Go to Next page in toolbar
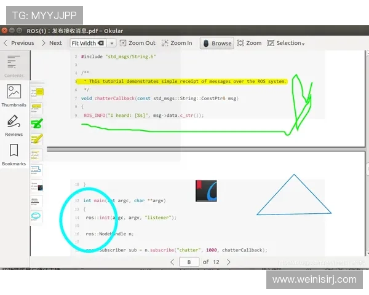Viewport: 369px width, 295px height. (x=52, y=43)
